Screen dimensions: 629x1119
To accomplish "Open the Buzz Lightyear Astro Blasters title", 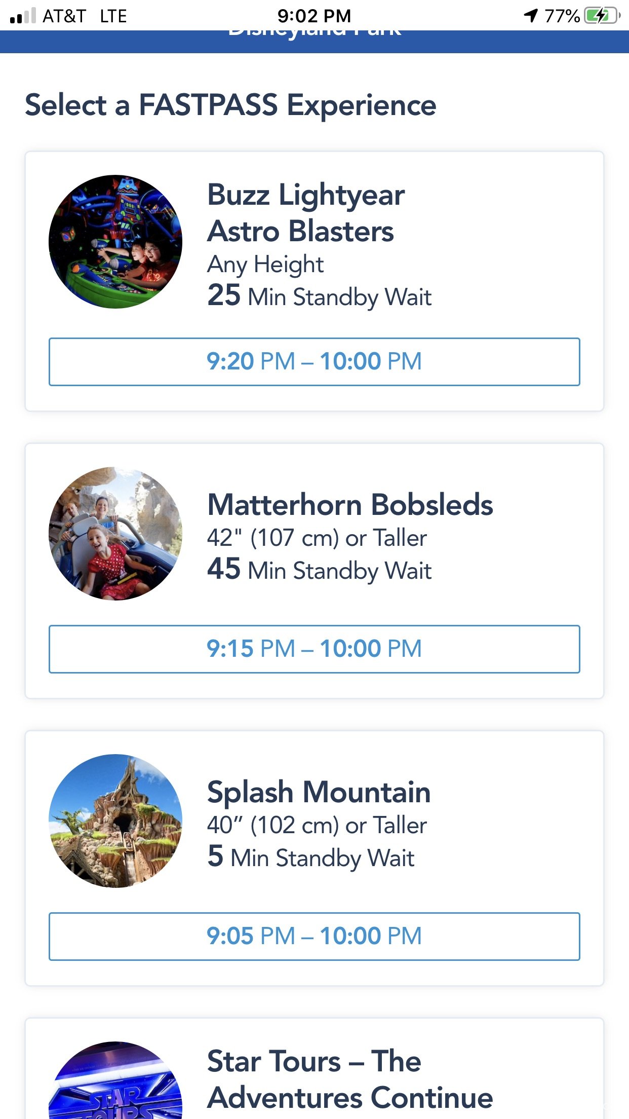I will [x=306, y=213].
